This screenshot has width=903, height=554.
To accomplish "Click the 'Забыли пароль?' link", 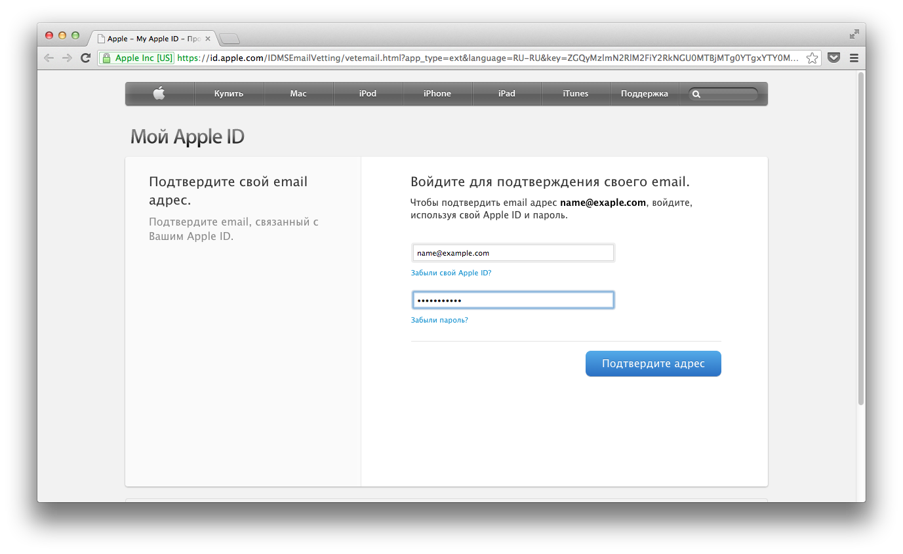I will 439,320.
